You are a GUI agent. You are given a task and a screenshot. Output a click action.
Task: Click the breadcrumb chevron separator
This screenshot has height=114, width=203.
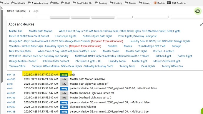pos(29,11)
